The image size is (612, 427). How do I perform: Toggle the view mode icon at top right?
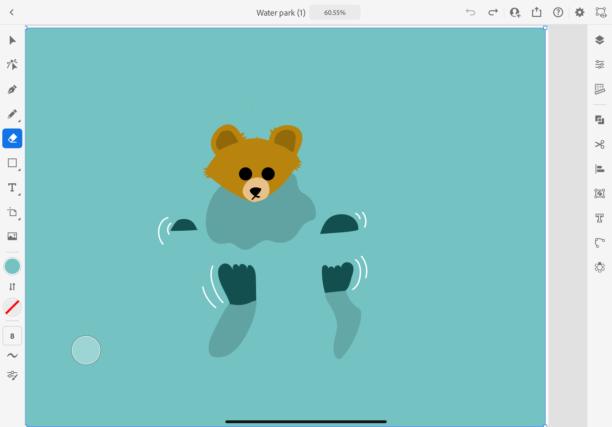click(x=600, y=13)
